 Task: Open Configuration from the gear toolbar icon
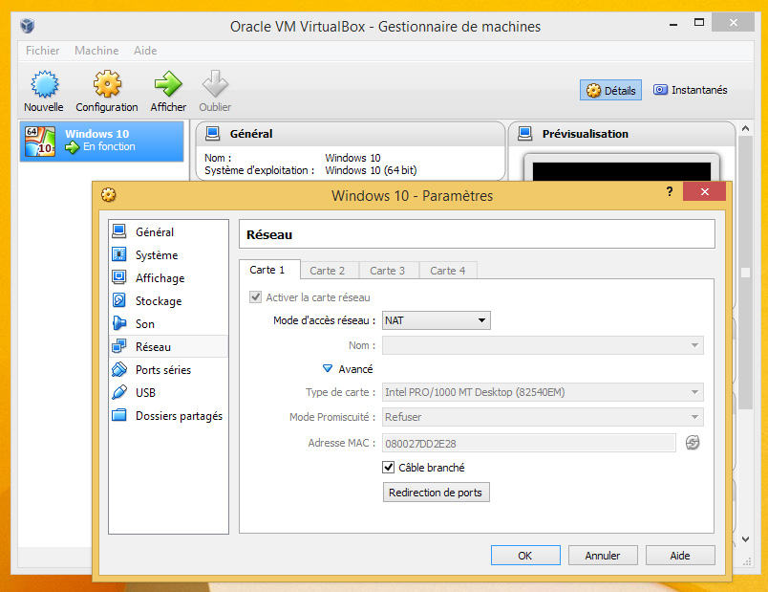107,86
